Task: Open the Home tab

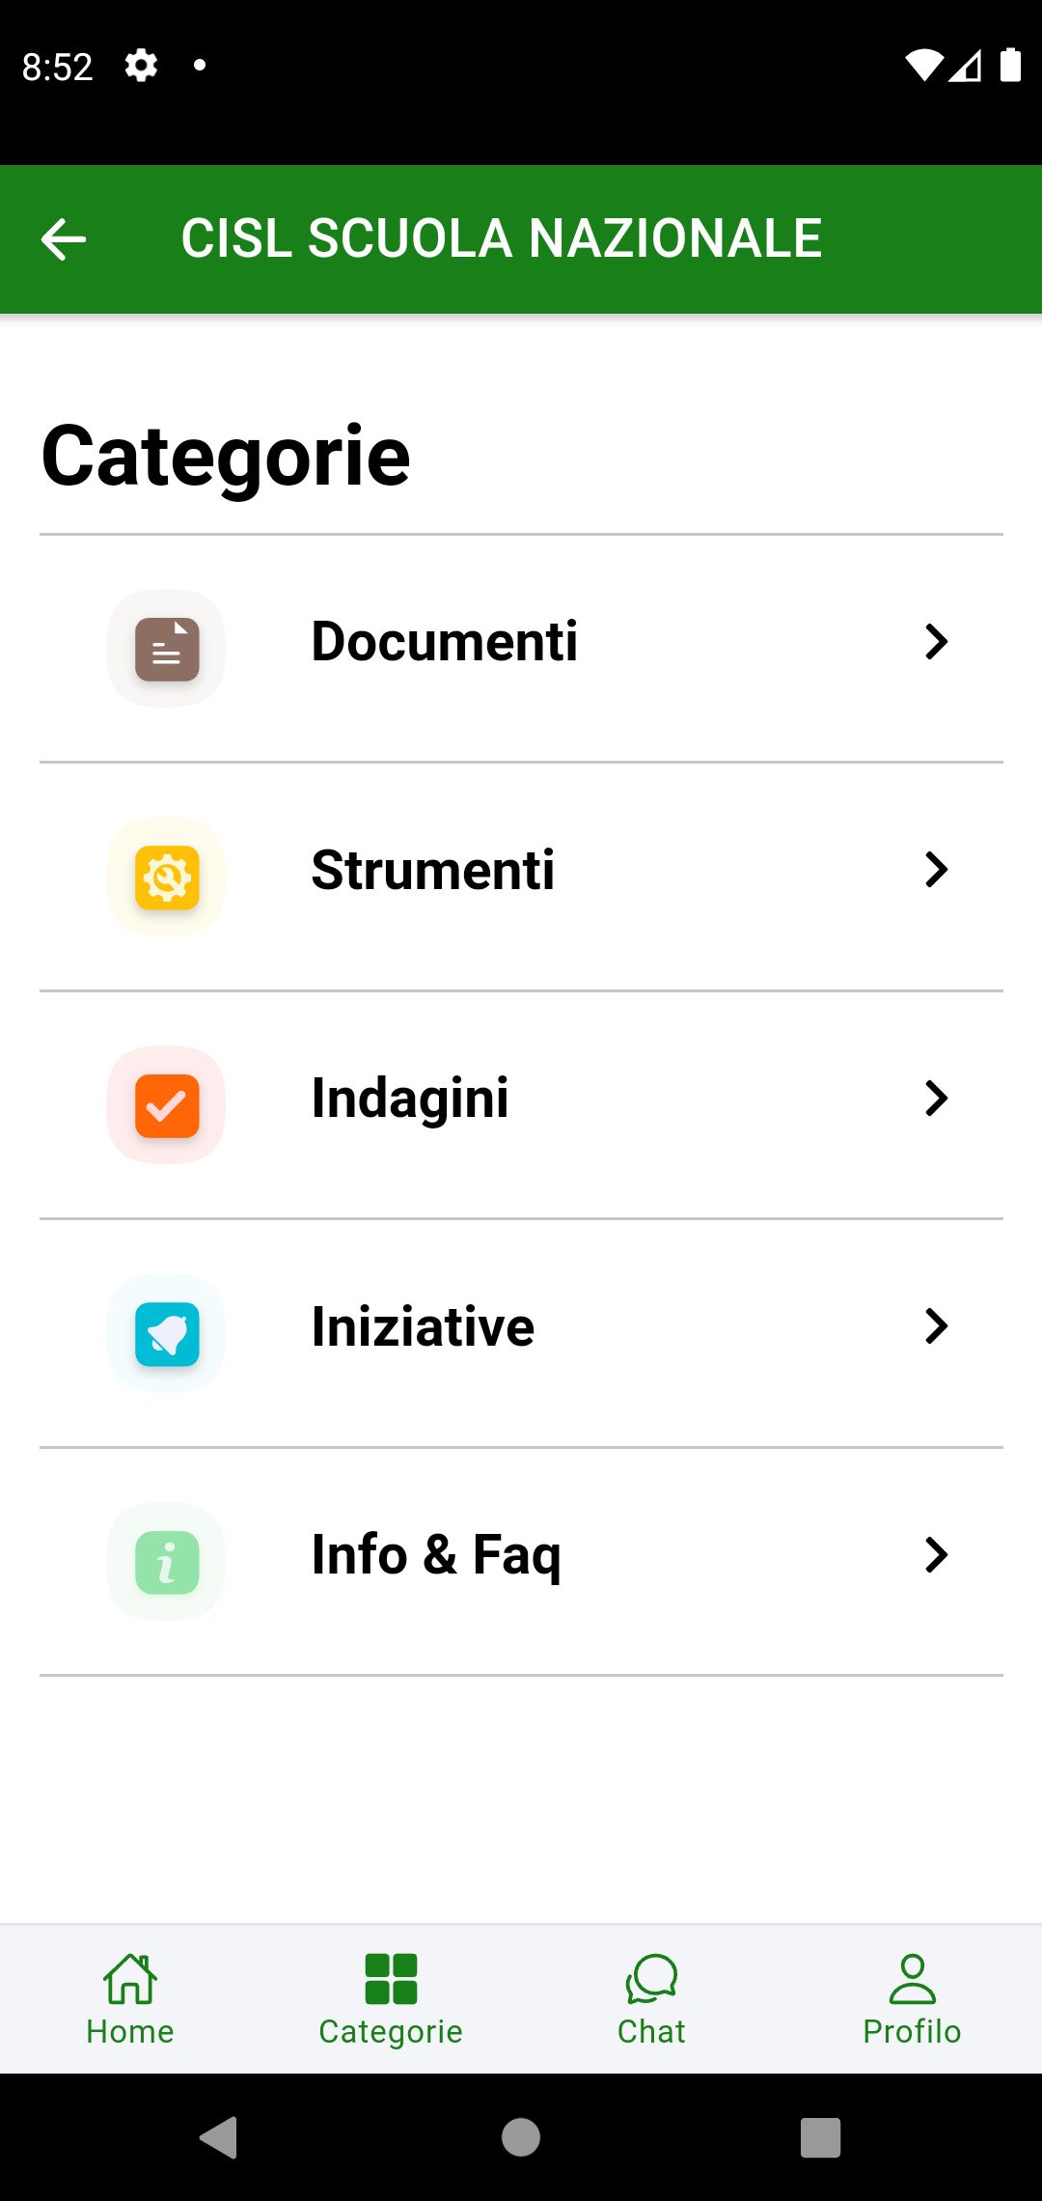Action: pos(130,1998)
